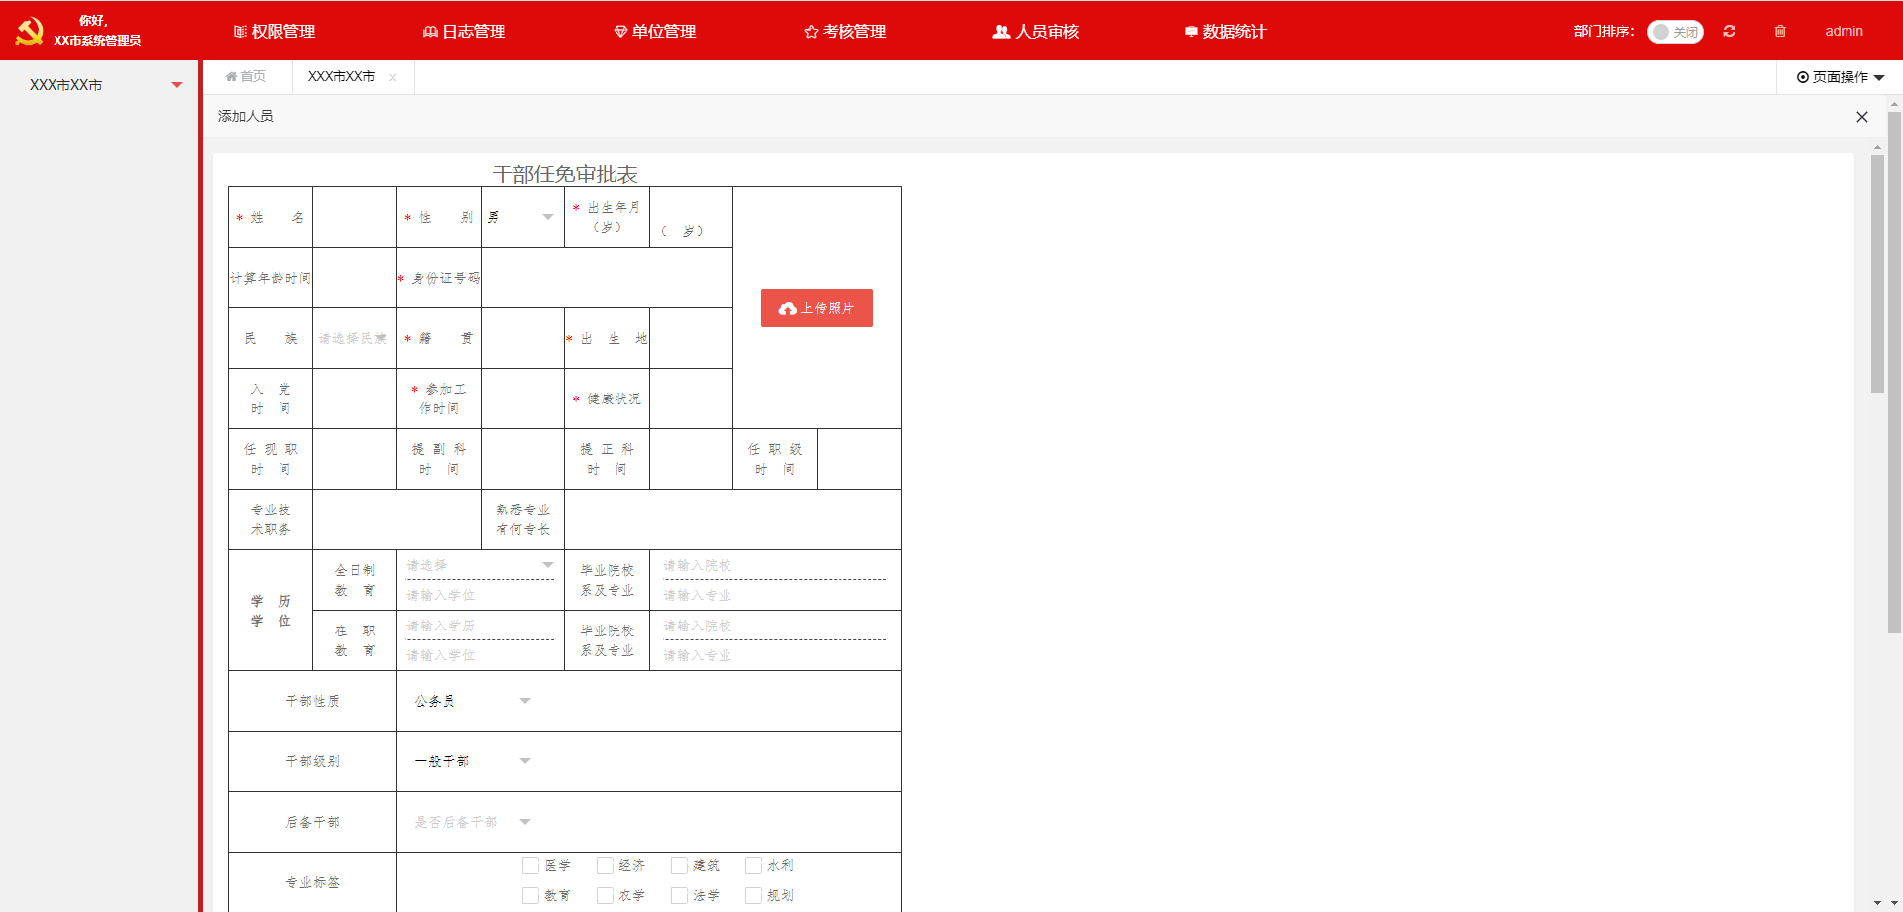Image resolution: width=1903 pixels, height=912 pixels.
Task: Click the refresh icon in top bar
Action: coord(1730,31)
